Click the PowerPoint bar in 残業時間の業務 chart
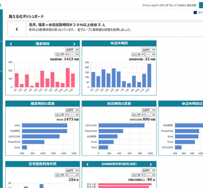This screenshot has height=188, width=203. tap(33, 142)
